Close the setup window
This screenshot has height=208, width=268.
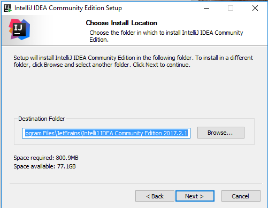click(255, 8)
